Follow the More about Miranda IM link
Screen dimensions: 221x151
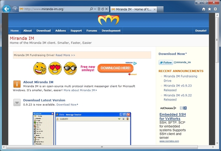pyautogui.click(x=80, y=90)
